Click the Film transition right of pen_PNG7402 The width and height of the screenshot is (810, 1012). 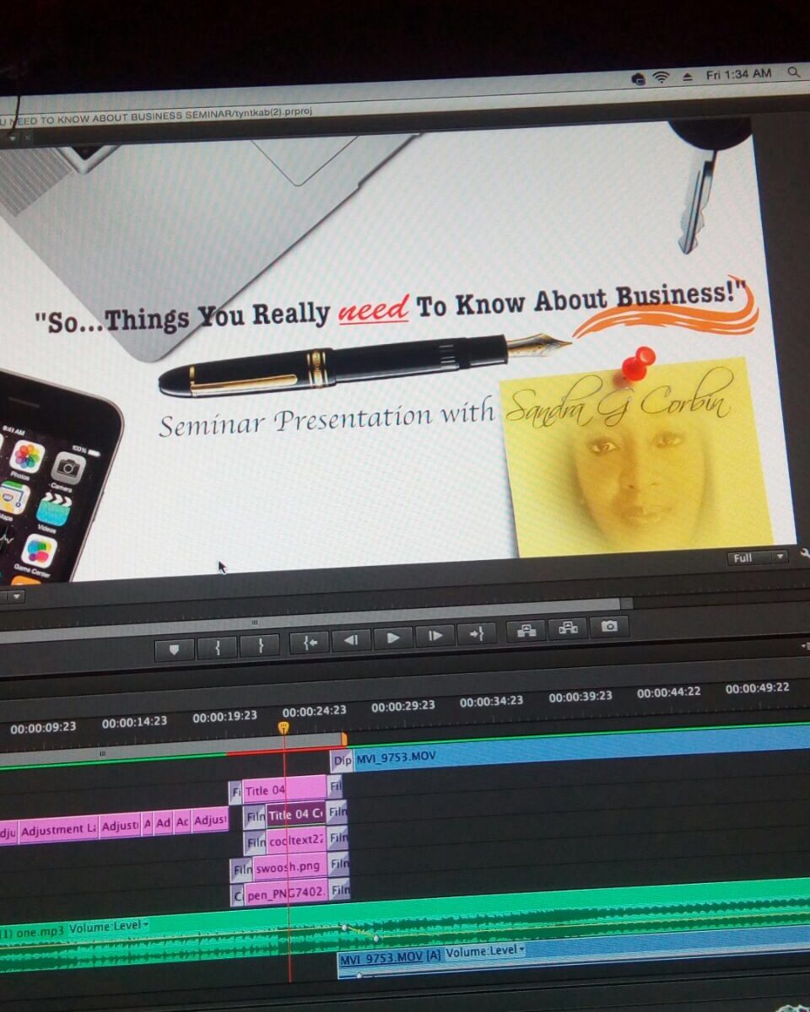[x=339, y=889]
